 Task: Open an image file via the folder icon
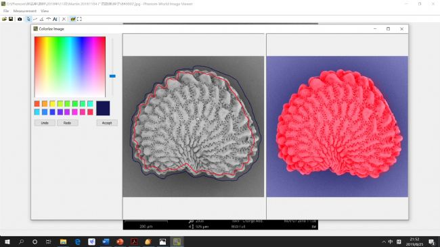click(4, 19)
